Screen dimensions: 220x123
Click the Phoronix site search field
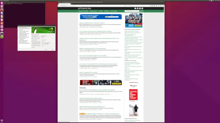point(132,11)
